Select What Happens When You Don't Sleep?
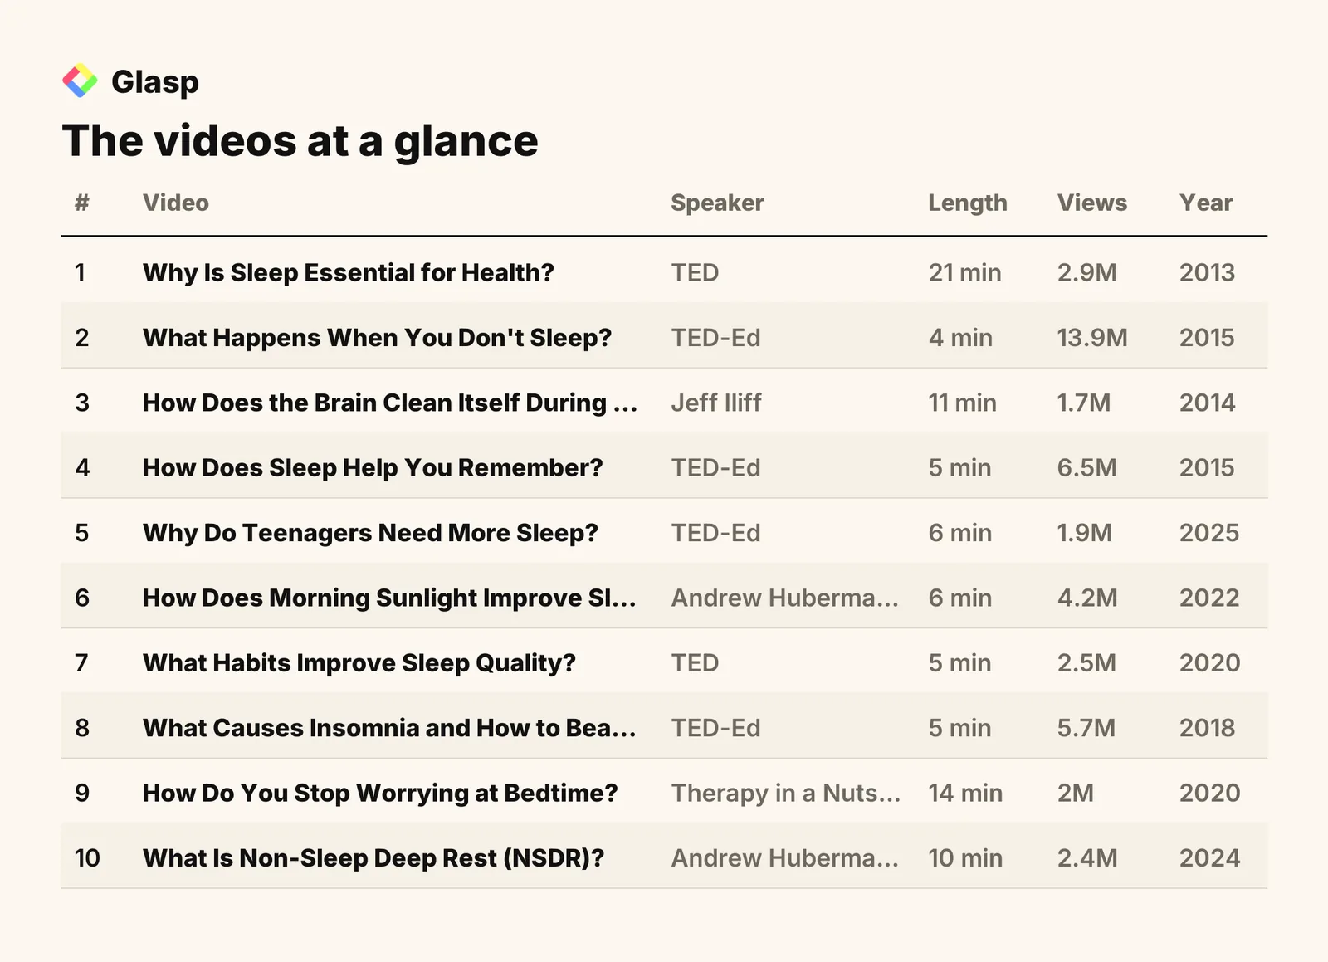This screenshot has width=1328, height=962. (x=377, y=338)
